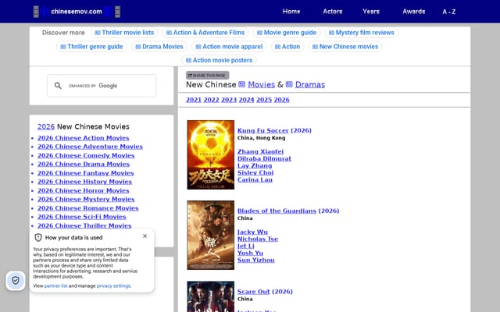Select year 2022 link

coord(211,100)
